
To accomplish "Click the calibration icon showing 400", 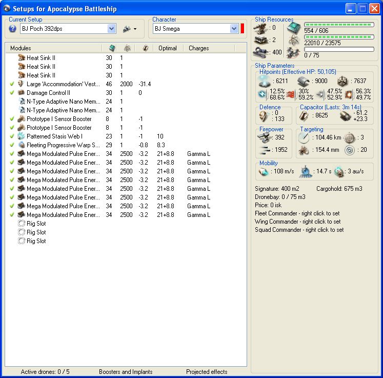I will (260, 52).
